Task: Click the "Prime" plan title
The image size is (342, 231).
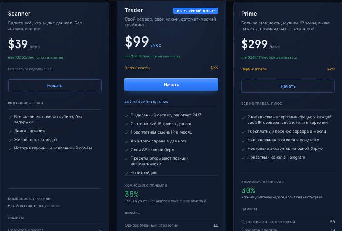Action: [x=249, y=14]
